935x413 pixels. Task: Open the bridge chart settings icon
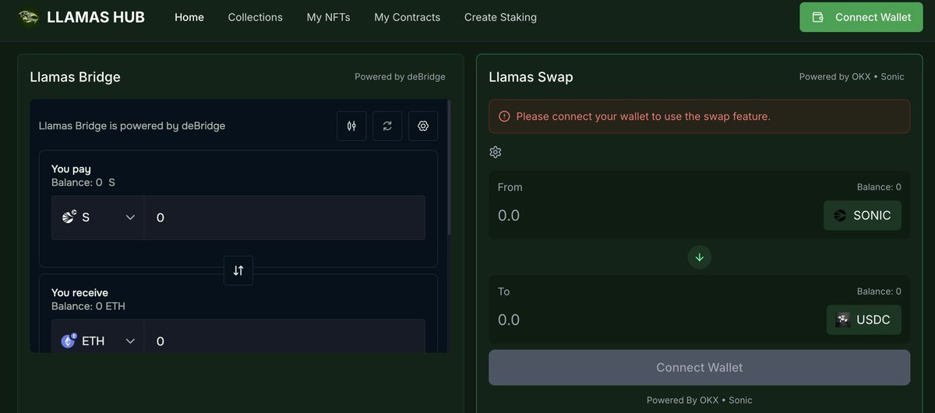point(351,125)
